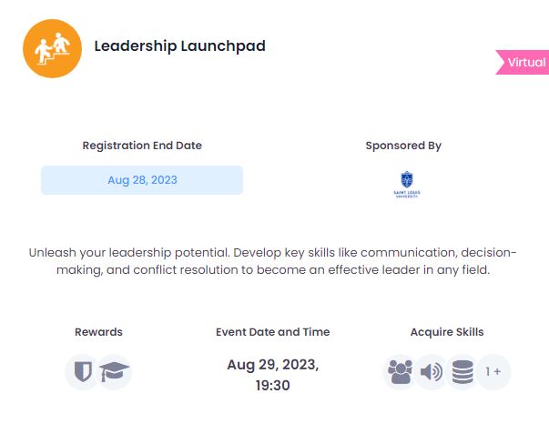Image resolution: width=549 pixels, height=434 pixels.
Task: Click the Acquire Skills heading
Action: [x=447, y=332]
